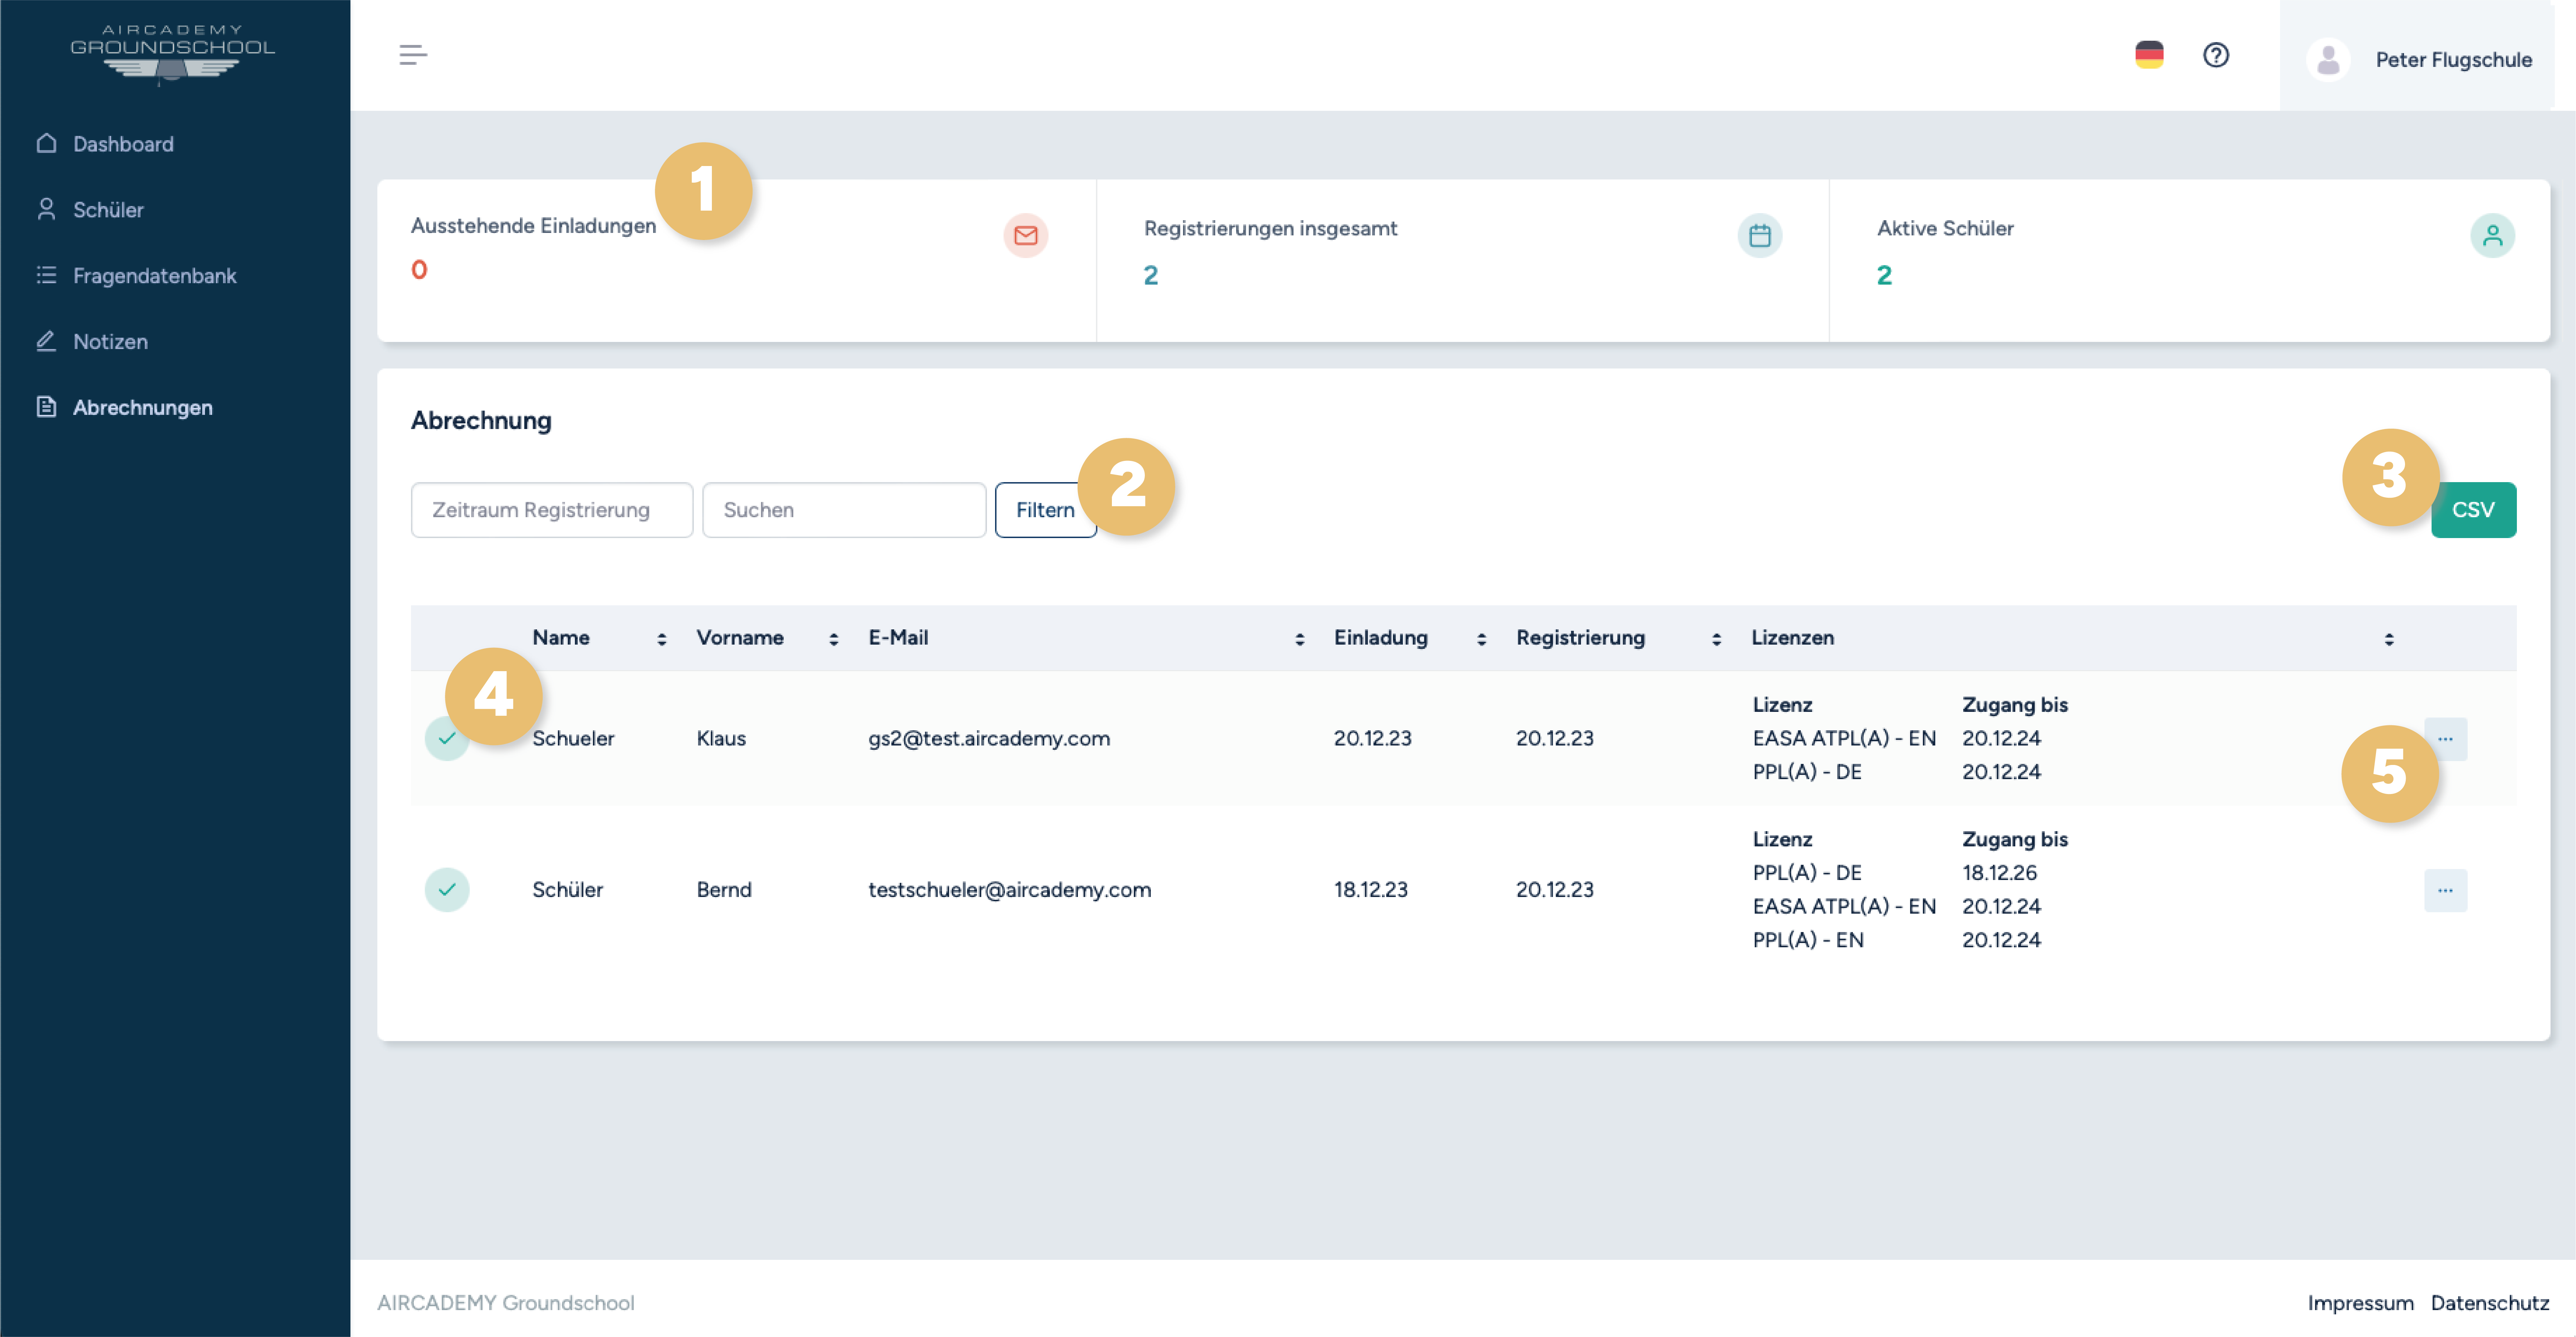Viewport: 2576px width, 1337px height.
Task: Click the first name Bernd
Action: click(724, 890)
